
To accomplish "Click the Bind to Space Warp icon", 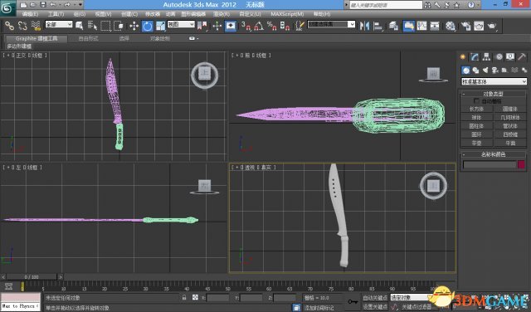I will point(36,26).
